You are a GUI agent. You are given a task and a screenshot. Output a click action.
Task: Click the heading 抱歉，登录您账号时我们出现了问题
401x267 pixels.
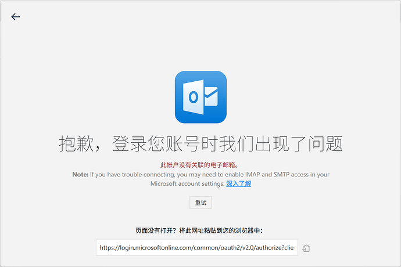(x=201, y=143)
